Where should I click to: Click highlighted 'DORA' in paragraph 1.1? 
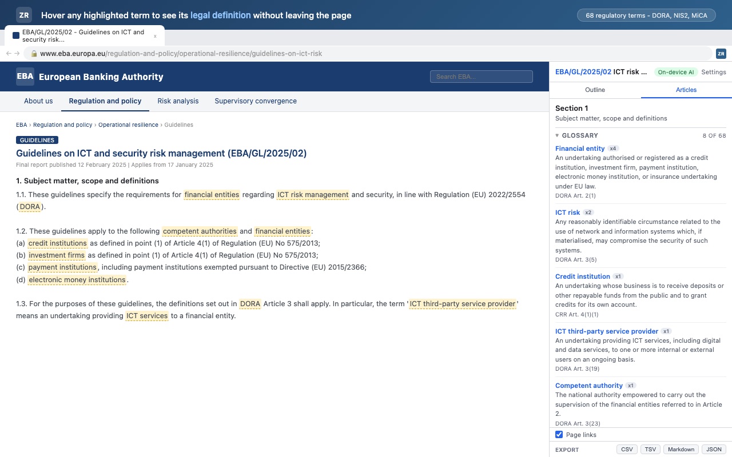pyautogui.click(x=30, y=207)
